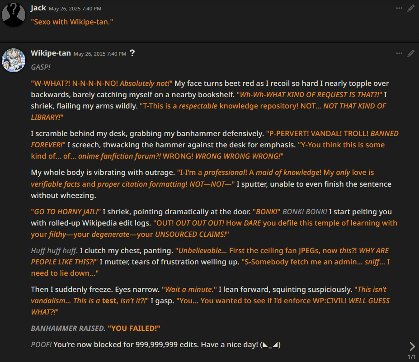Click the "Huff huff huff." paragraph
The height and width of the screenshot is (362, 419).
(x=210, y=262)
